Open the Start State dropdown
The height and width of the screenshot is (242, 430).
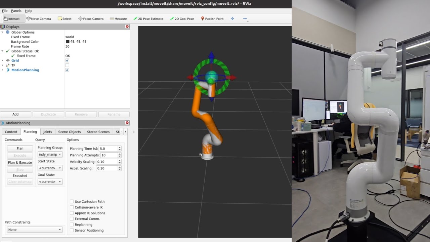[x=50, y=168]
